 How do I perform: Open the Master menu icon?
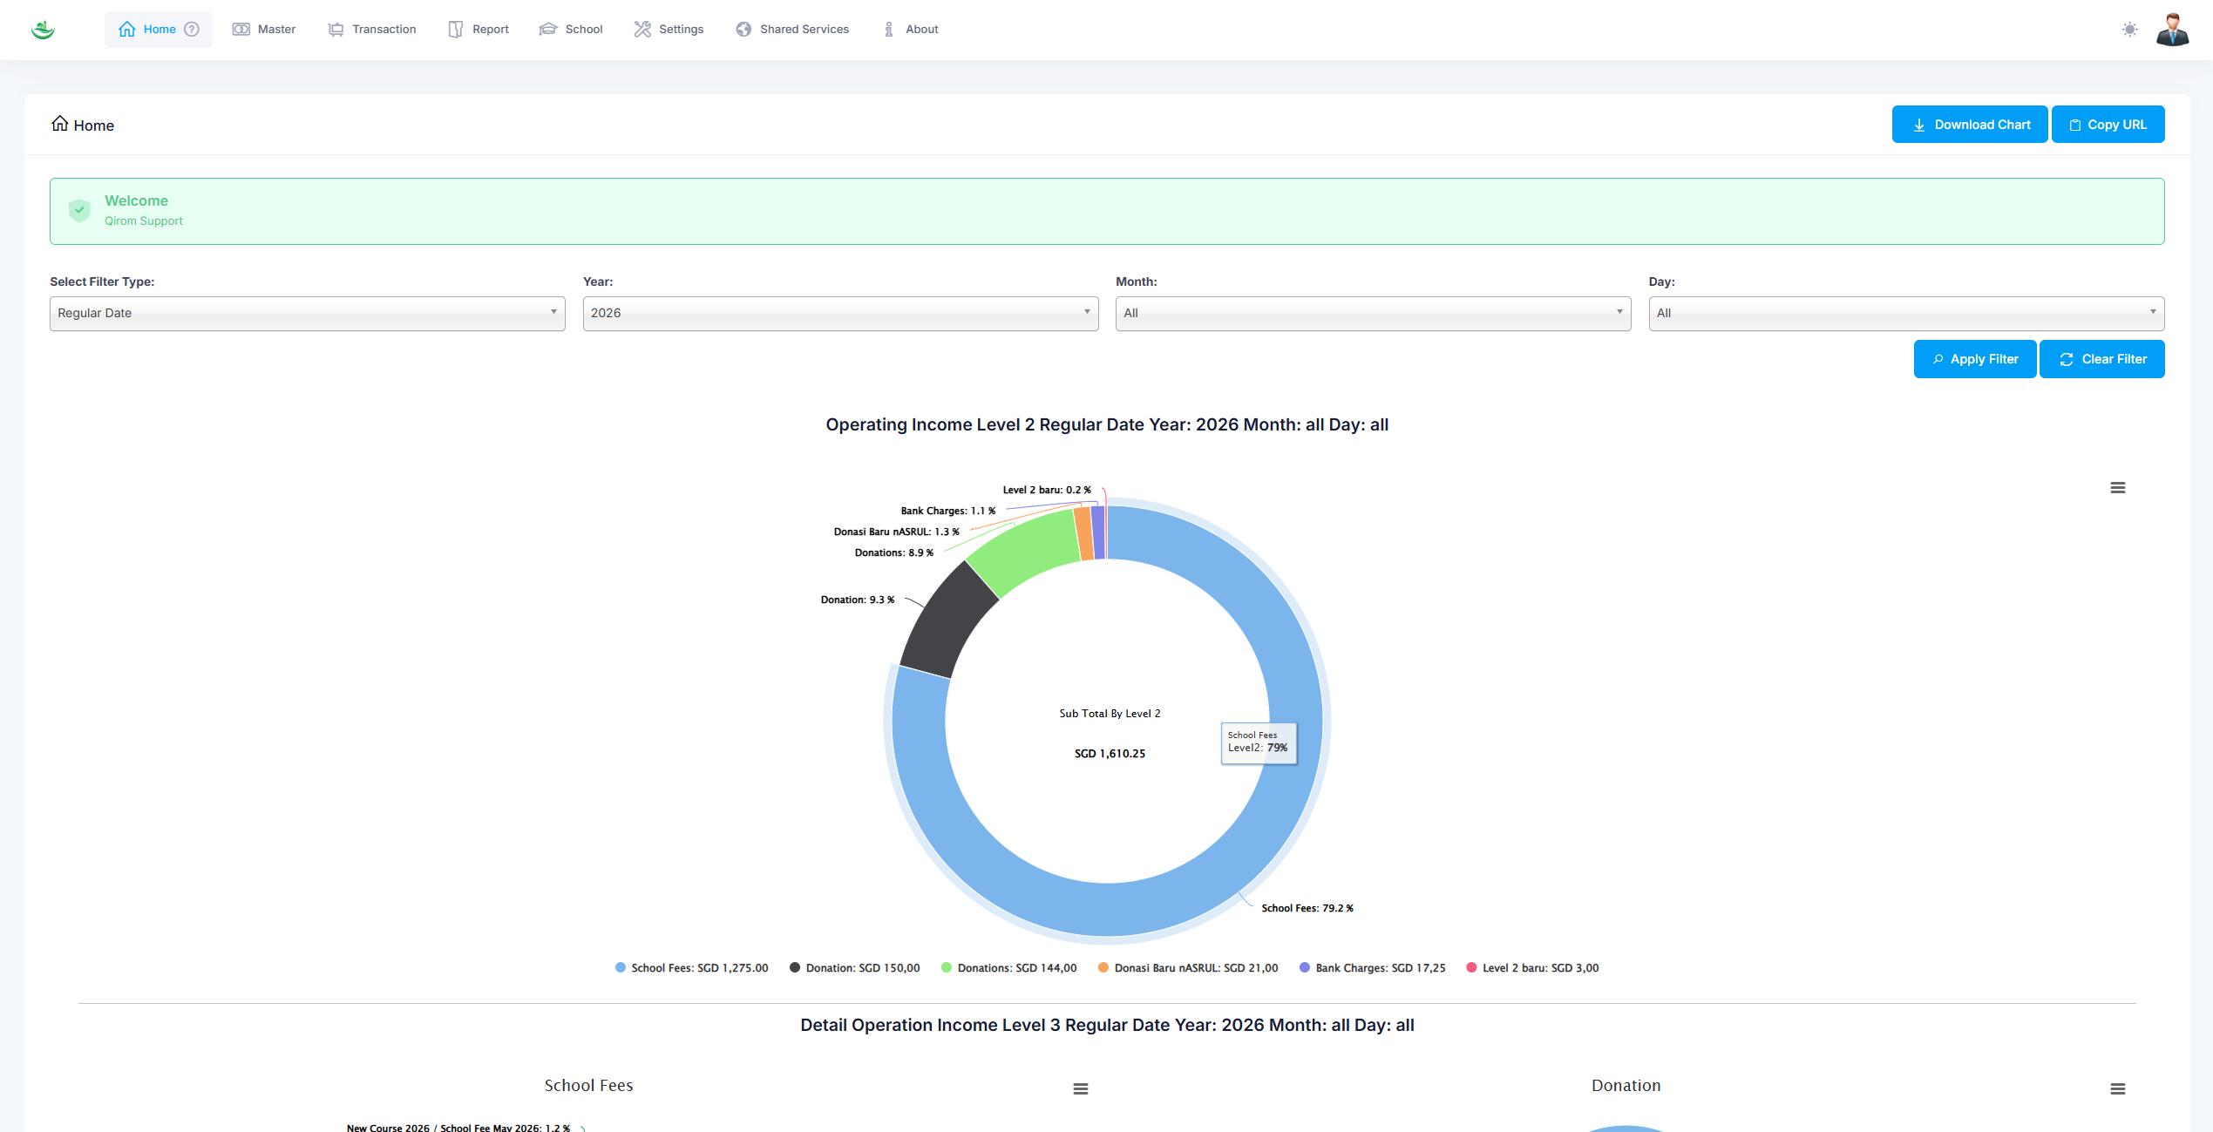click(241, 29)
